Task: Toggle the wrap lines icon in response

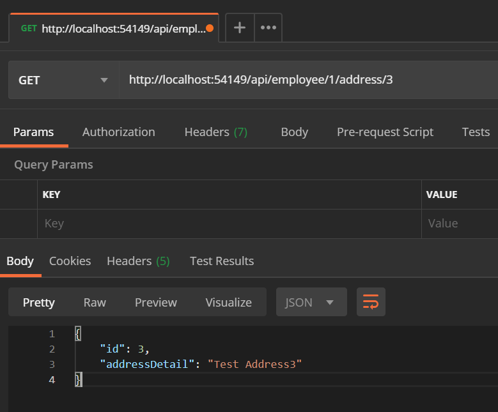Action: [x=371, y=302]
